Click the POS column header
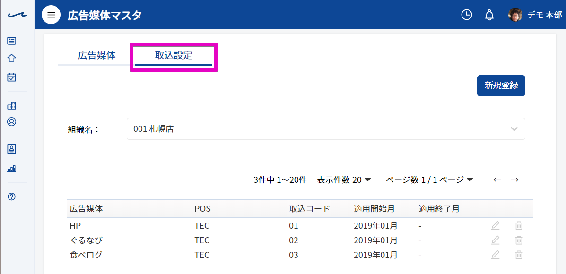 point(202,209)
